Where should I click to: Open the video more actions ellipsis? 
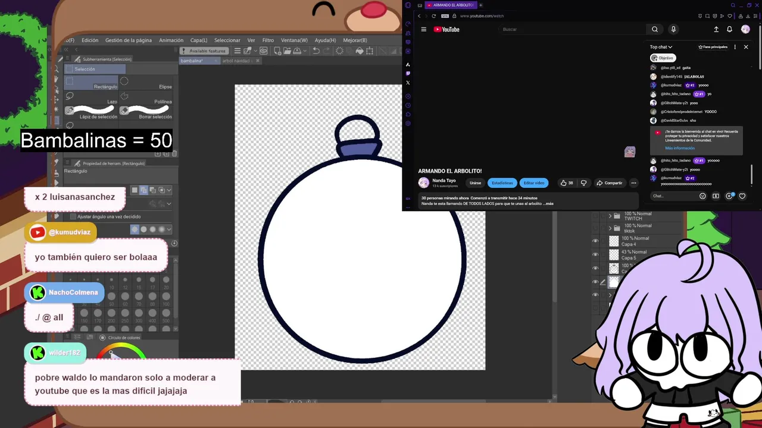[634, 183]
